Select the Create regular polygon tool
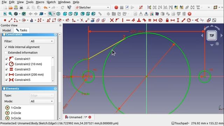224x126 pixels. [x=59, y=20]
